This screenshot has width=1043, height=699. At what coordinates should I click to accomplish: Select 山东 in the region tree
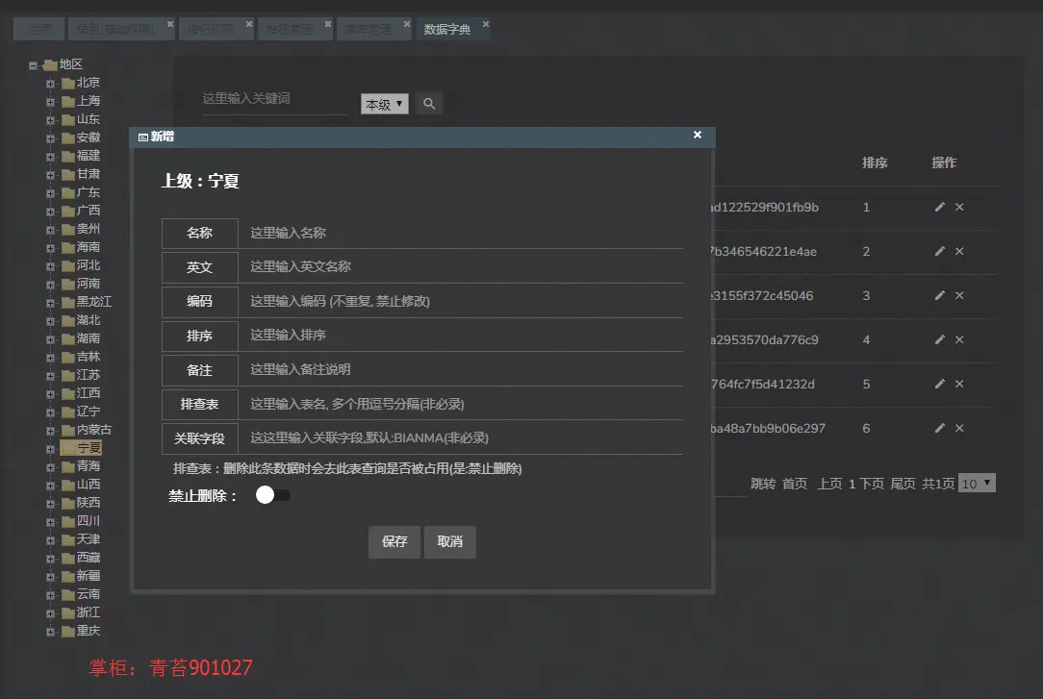[x=89, y=119]
